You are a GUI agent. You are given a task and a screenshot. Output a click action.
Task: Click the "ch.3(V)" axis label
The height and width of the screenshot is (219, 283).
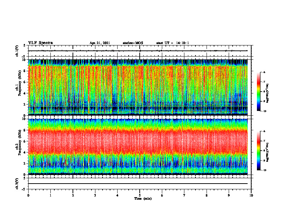[17, 184]
